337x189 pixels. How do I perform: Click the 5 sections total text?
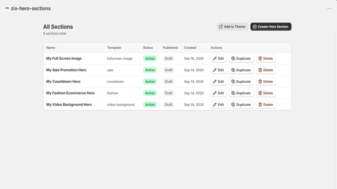[x=55, y=34]
